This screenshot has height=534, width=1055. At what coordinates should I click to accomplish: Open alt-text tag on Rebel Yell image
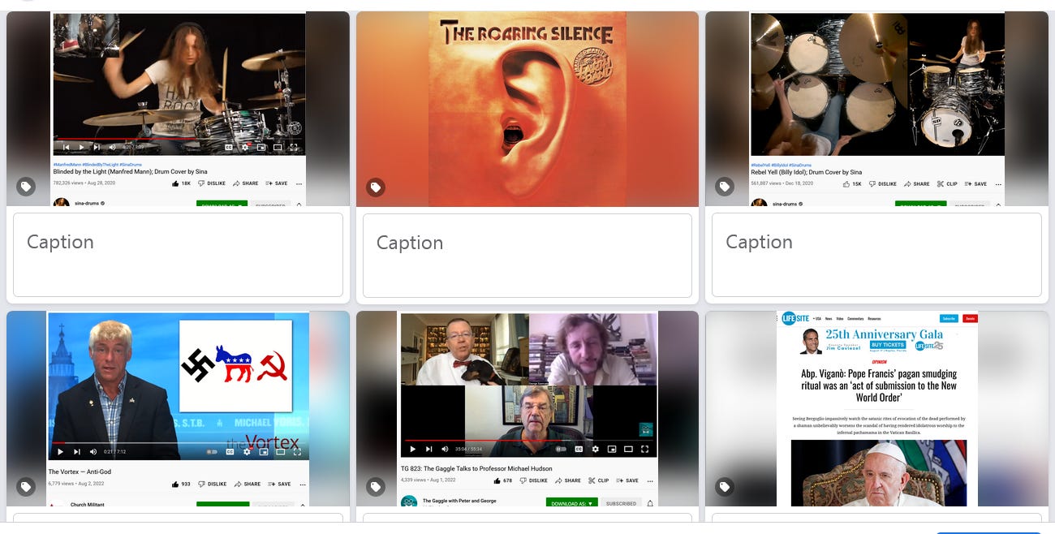724,187
